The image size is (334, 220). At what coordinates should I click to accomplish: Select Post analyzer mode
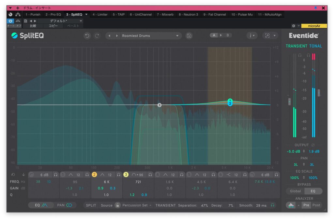pos(316,205)
